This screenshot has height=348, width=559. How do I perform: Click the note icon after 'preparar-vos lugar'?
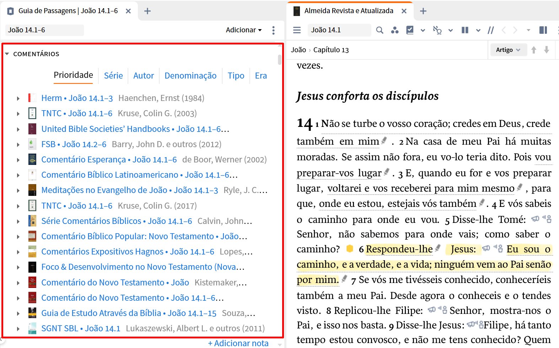[x=387, y=172]
